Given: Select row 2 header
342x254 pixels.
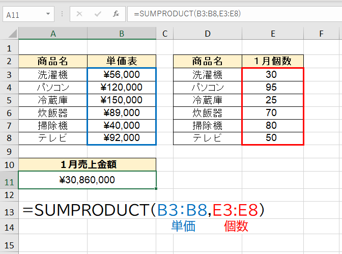Looking at the screenshot, I should point(9,61).
